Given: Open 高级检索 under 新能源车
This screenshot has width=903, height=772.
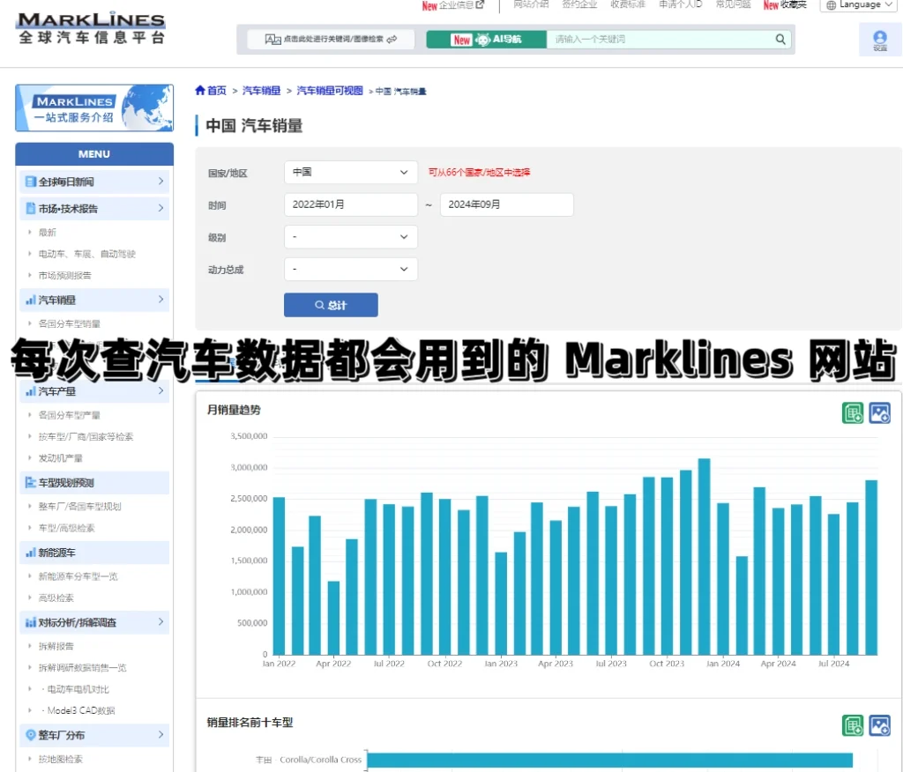Looking at the screenshot, I should point(56,598).
